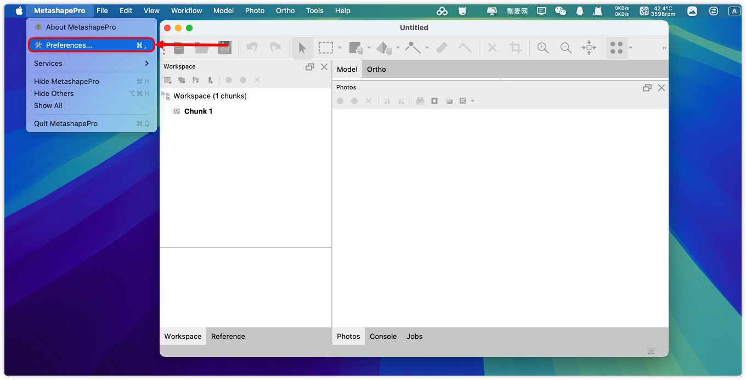Screen dimensions: 746x380
Task: Open the View menu
Action: pos(151,10)
